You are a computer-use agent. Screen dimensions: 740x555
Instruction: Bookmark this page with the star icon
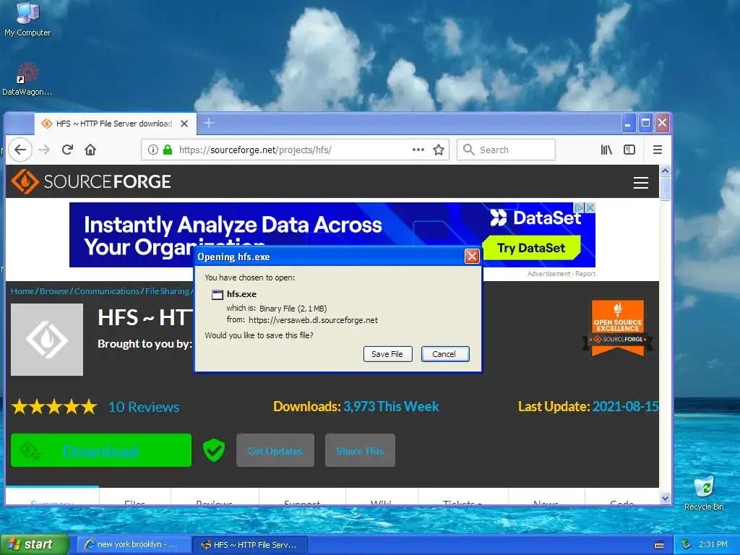(439, 150)
